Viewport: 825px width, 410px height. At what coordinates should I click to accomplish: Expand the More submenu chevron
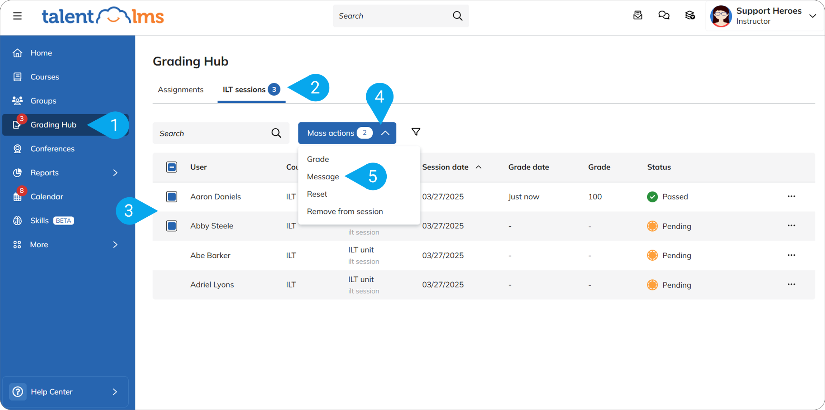pyautogui.click(x=115, y=245)
